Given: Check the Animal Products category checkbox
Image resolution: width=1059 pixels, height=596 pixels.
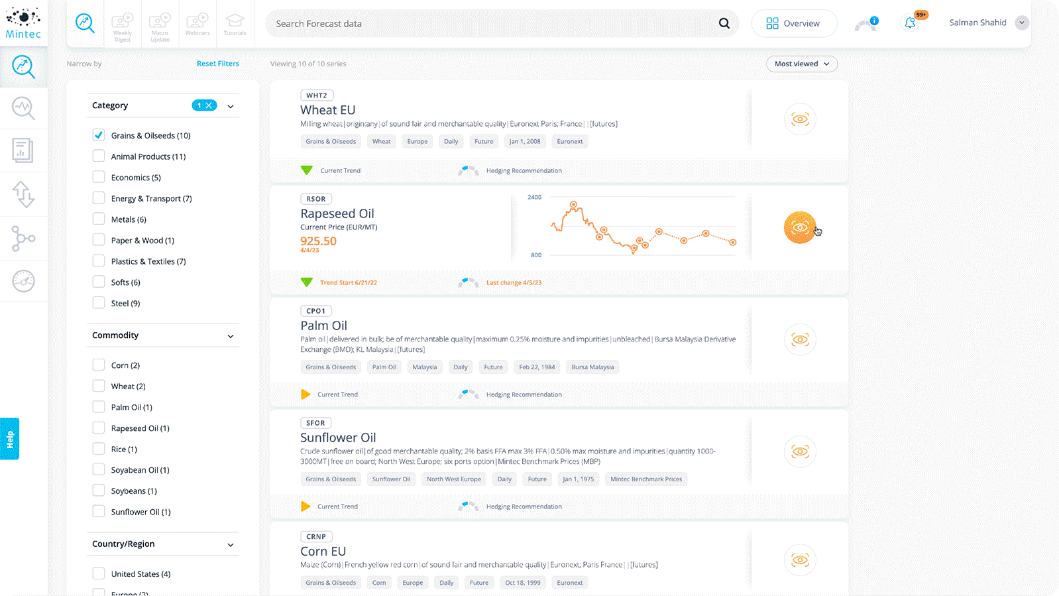Looking at the screenshot, I should [99, 156].
